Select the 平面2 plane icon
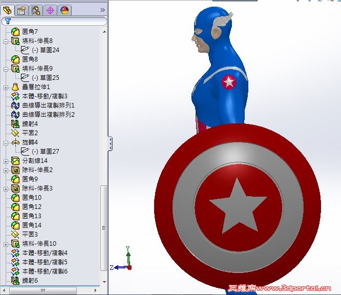 click(15, 133)
